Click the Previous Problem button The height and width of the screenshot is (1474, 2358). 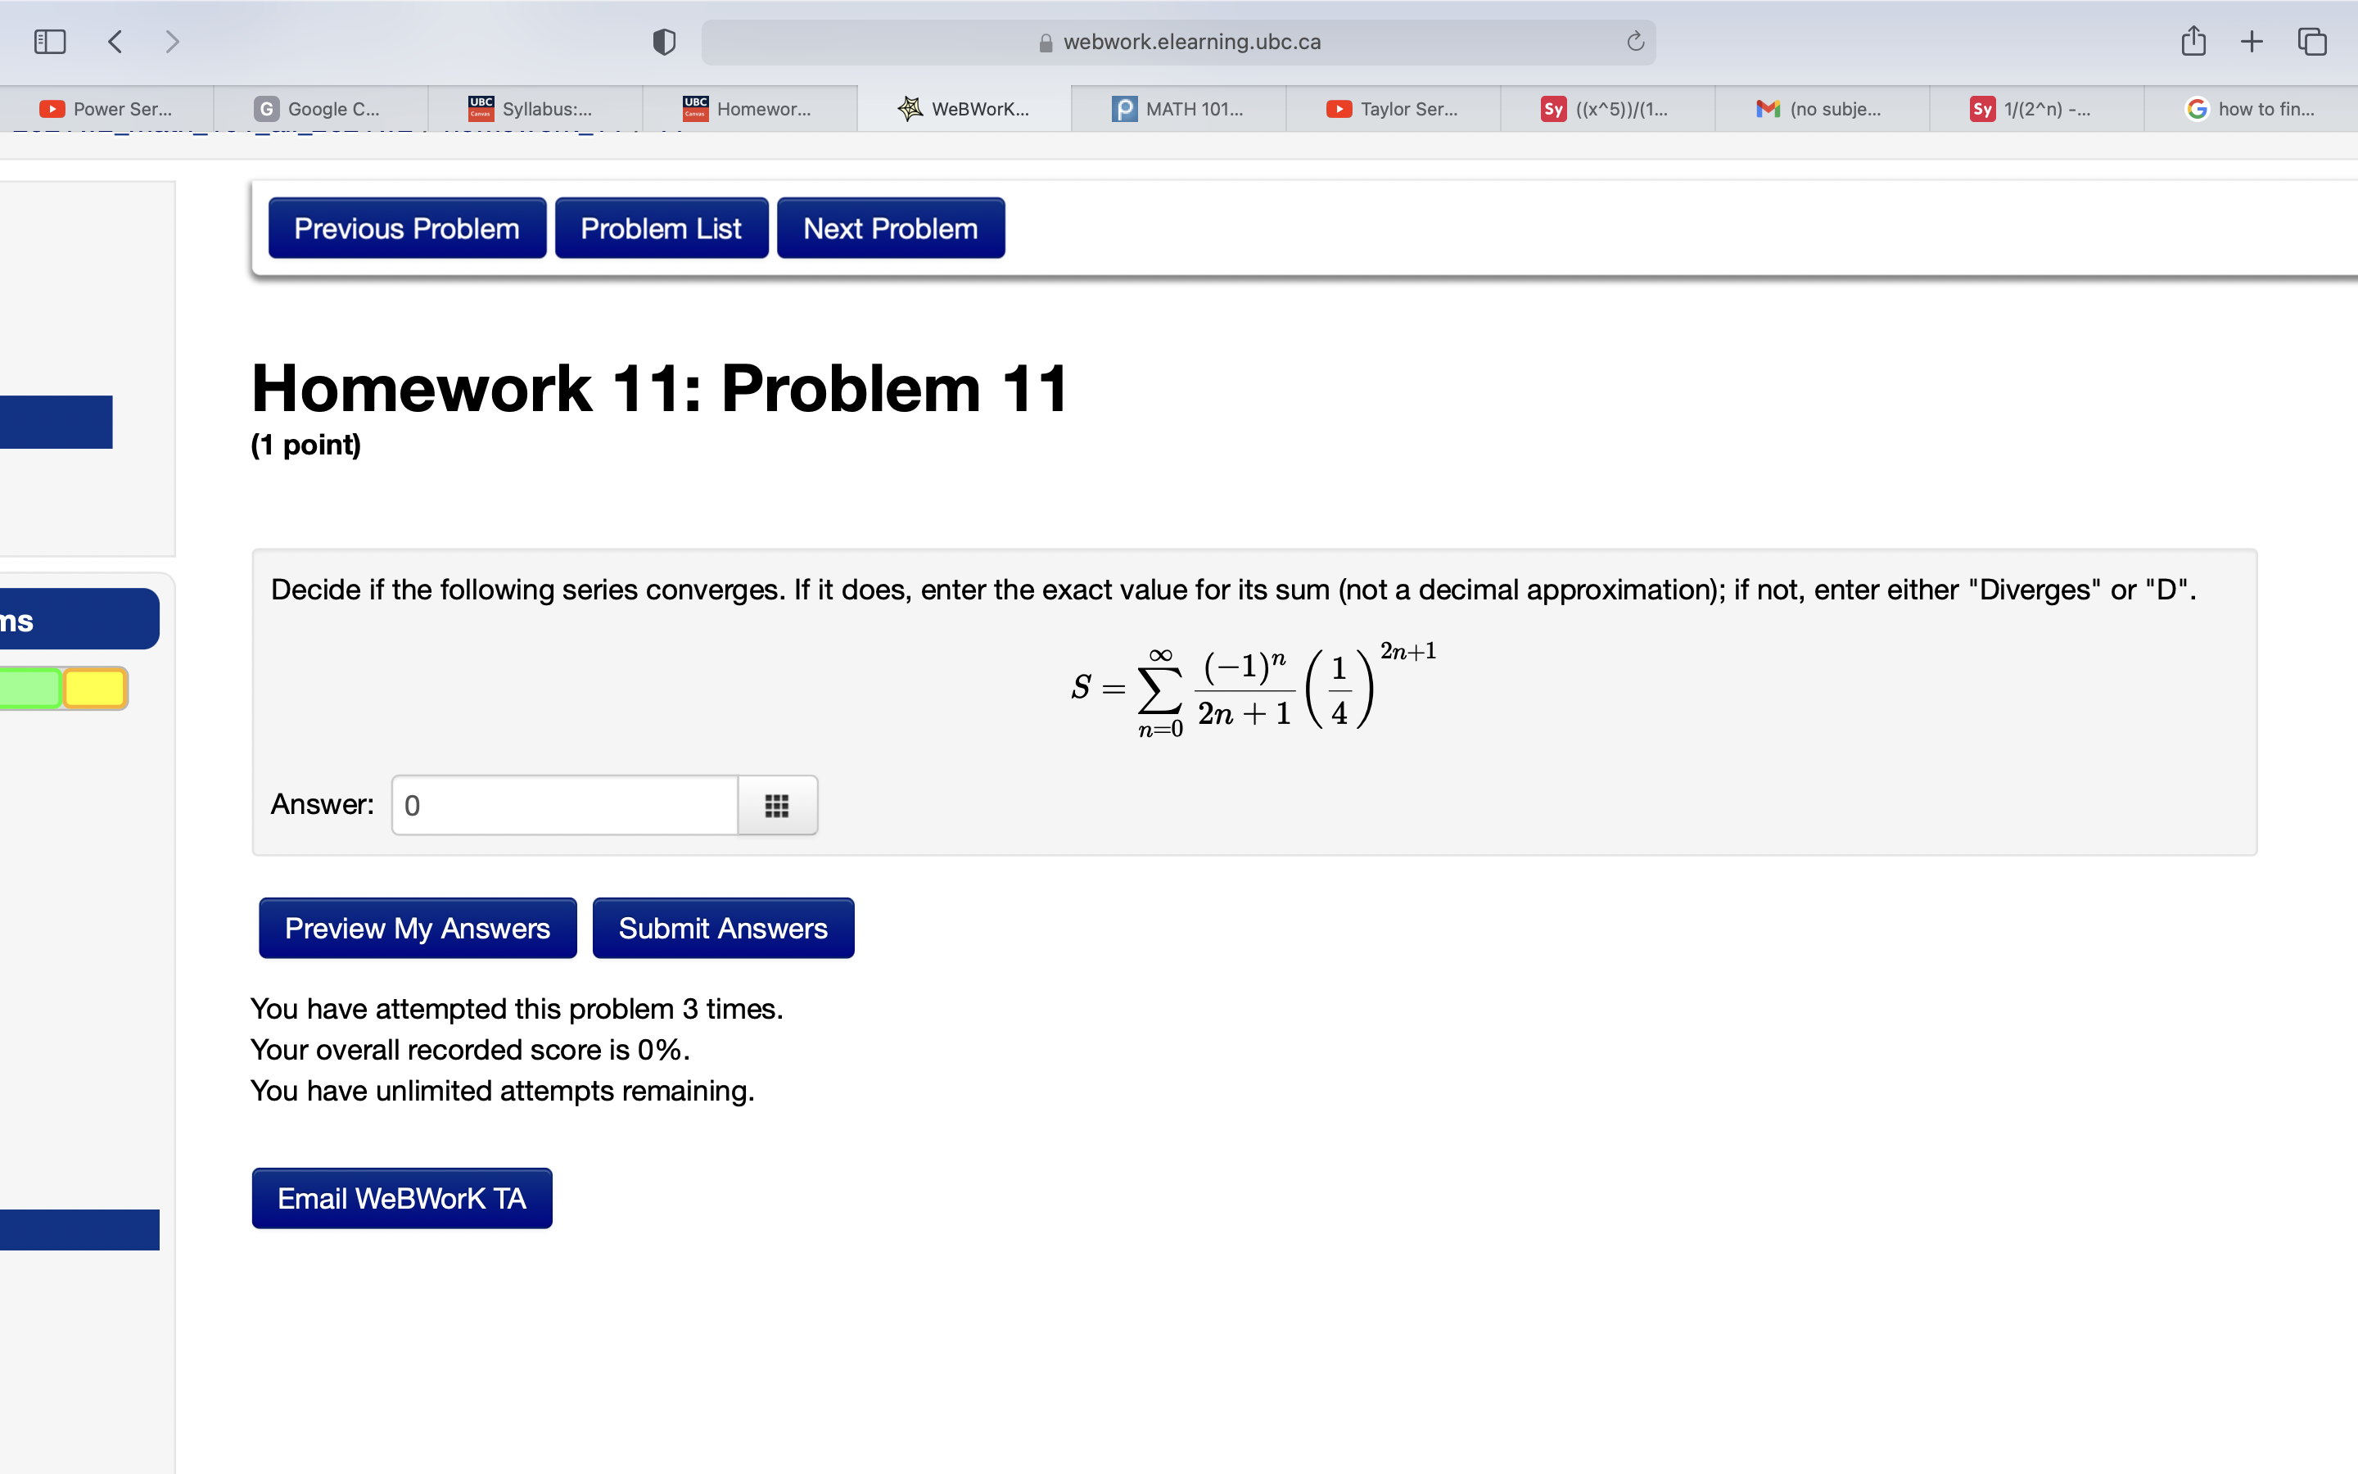[406, 228]
